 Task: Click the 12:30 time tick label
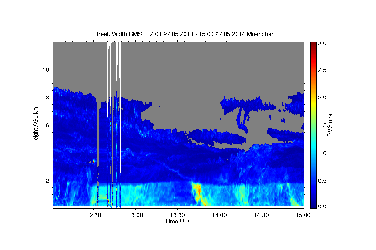(94, 215)
